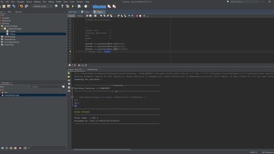Click the History view button
This screenshot has height=154, width=274.
tap(80, 16)
